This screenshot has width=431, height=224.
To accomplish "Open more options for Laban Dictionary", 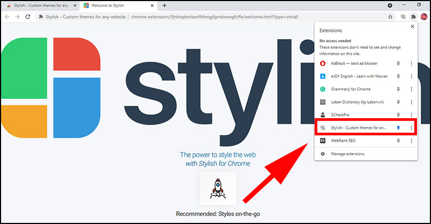I will click(411, 102).
